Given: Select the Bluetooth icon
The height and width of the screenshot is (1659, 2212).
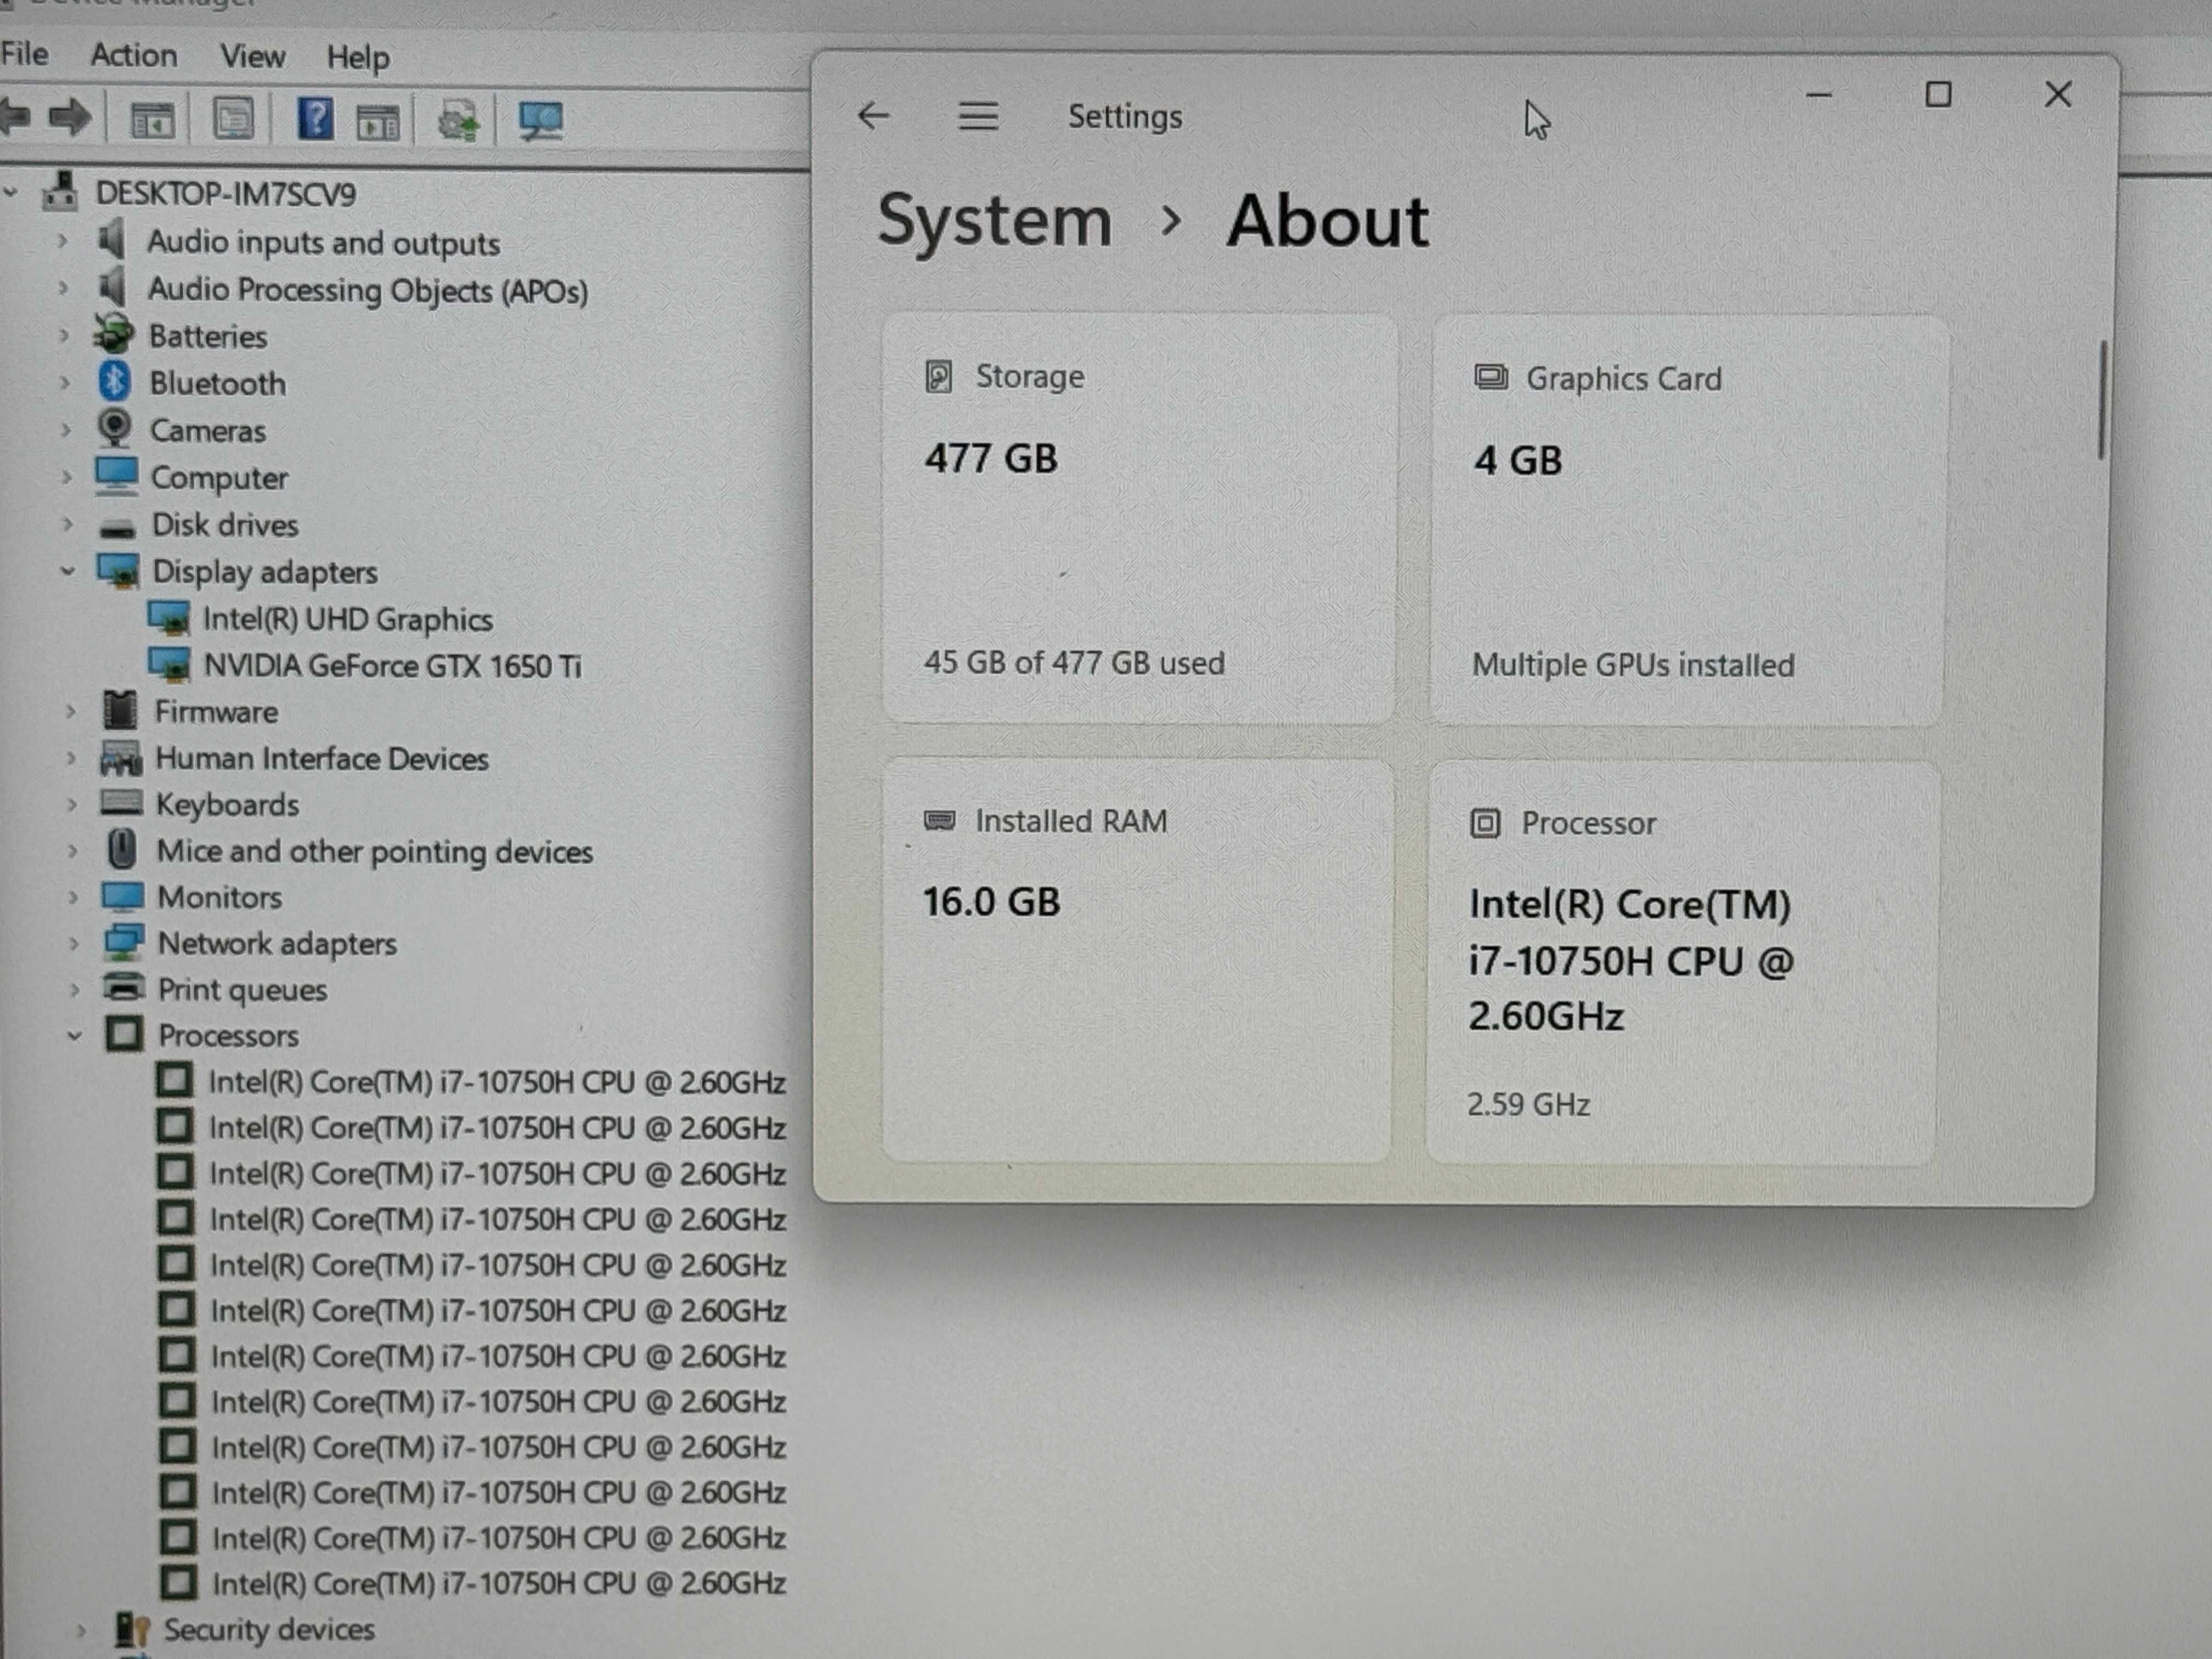Looking at the screenshot, I should (x=115, y=381).
